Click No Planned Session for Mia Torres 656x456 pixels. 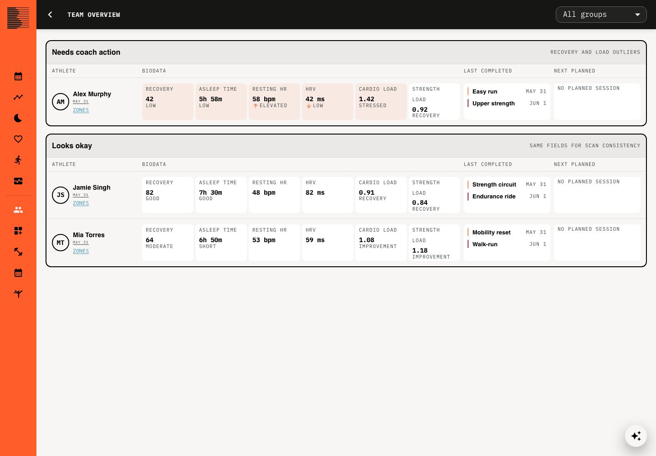point(597,243)
